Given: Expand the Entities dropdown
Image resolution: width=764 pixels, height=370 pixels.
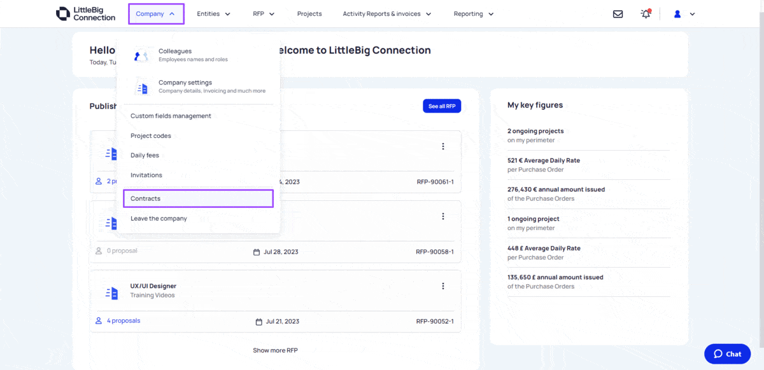Looking at the screenshot, I should pos(213,13).
